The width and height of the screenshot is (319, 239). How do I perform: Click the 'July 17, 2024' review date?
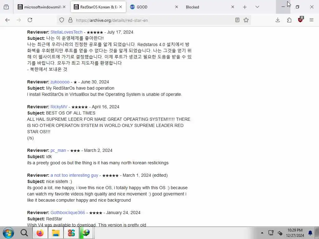pos(120,32)
